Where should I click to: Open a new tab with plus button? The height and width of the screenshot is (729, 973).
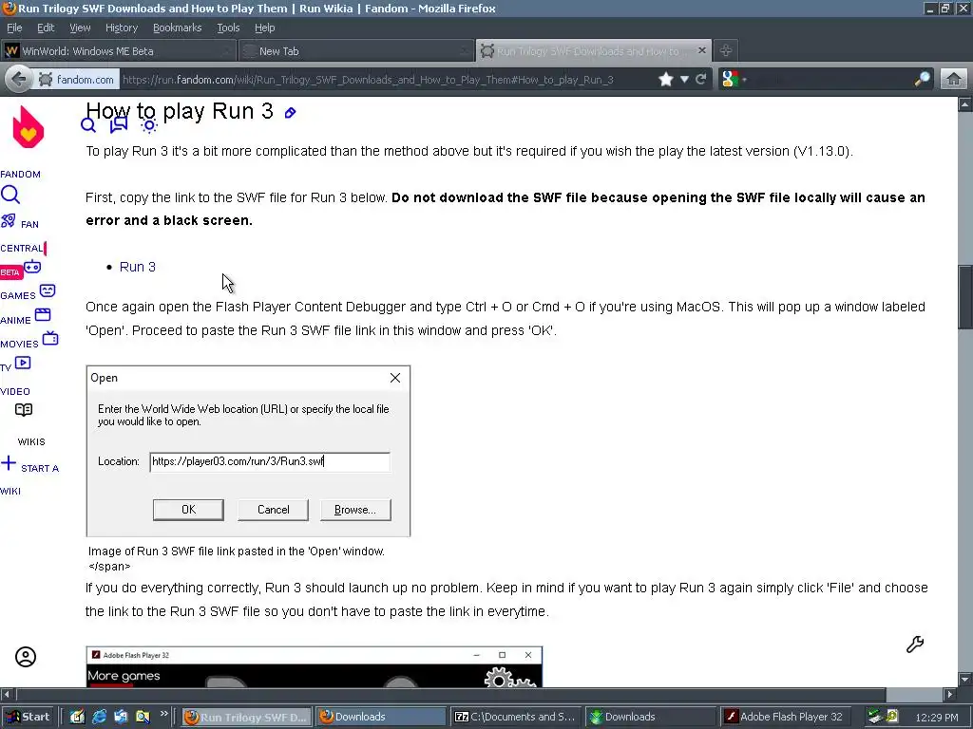[x=725, y=50]
